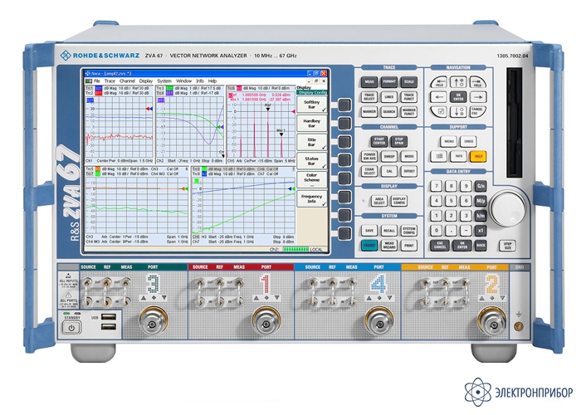Image resolution: width=581 pixels, height=415 pixels.
Task: Hit the yellow HELP key
Action: pos(478,156)
